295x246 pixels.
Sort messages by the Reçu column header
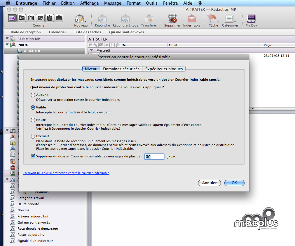pos(278,45)
